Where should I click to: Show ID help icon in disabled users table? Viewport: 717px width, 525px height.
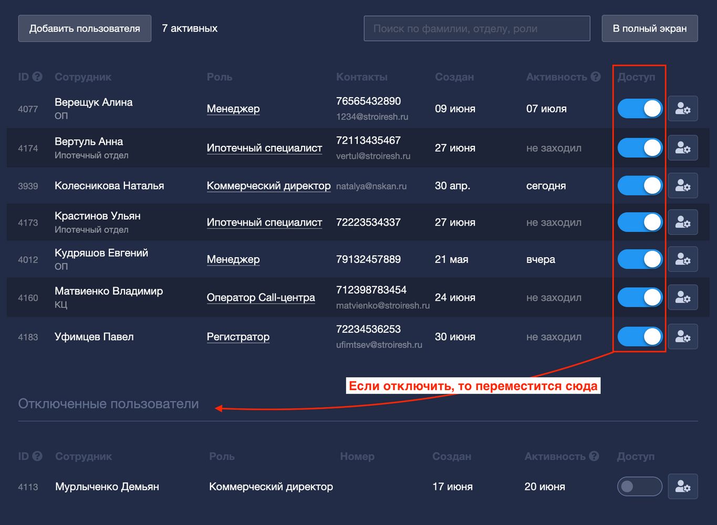pyautogui.click(x=37, y=456)
